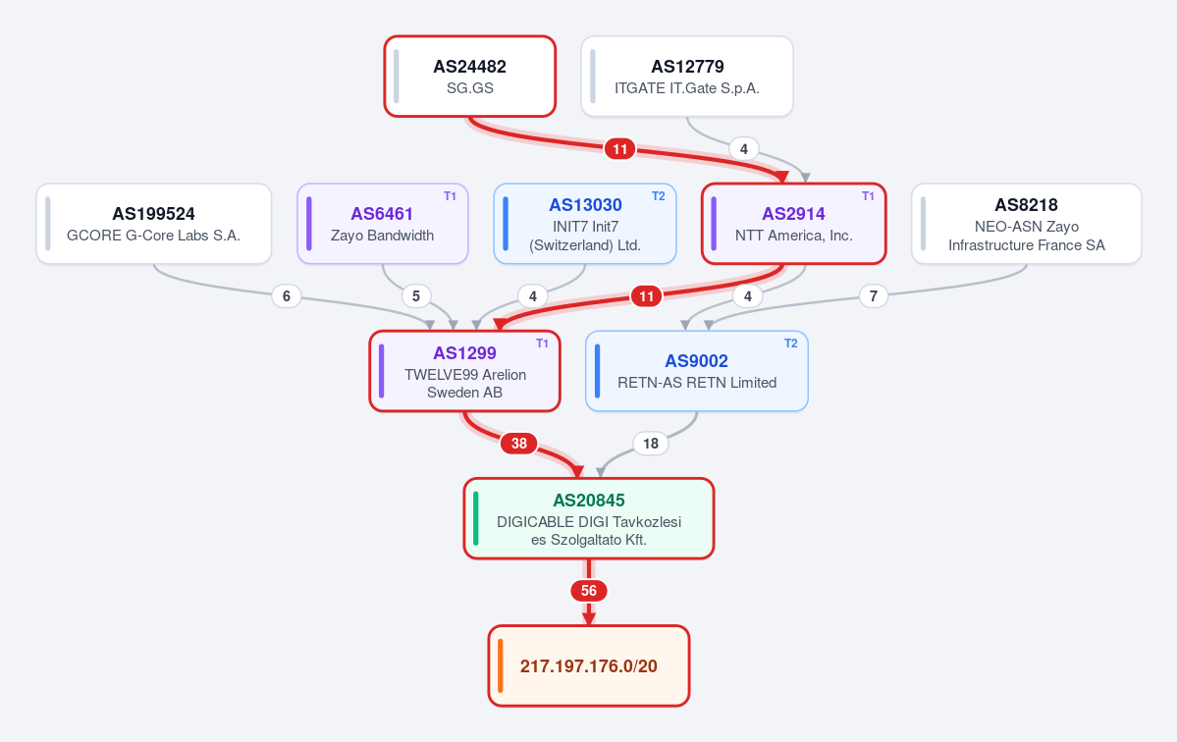The height and width of the screenshot is (742, 1177).
Task: Select the 7 edge label from AS8218
Action: pos(873,295)
